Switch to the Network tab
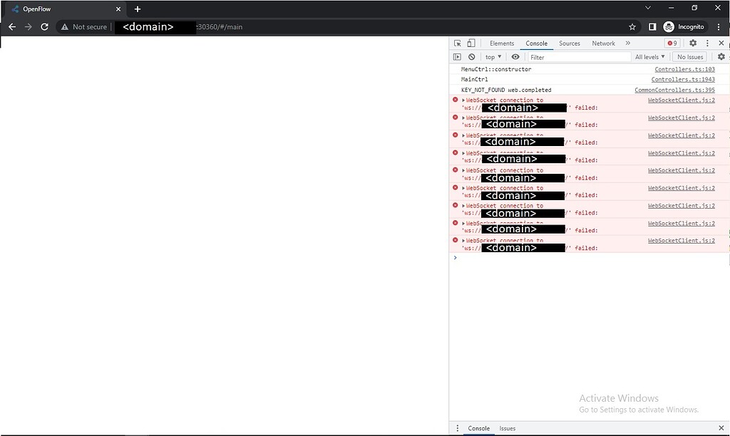 (603, 43)
